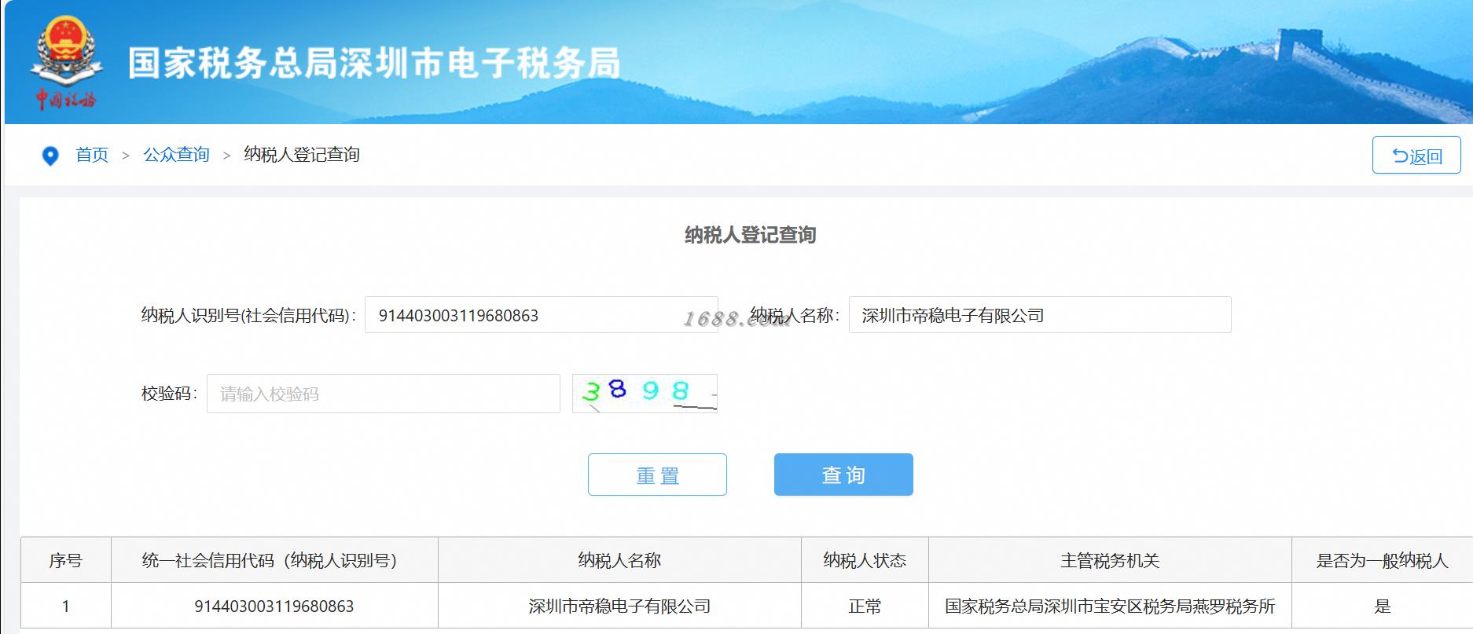Select 深圳市帝稳电子有限公司 cell in results table

point(619,606)
